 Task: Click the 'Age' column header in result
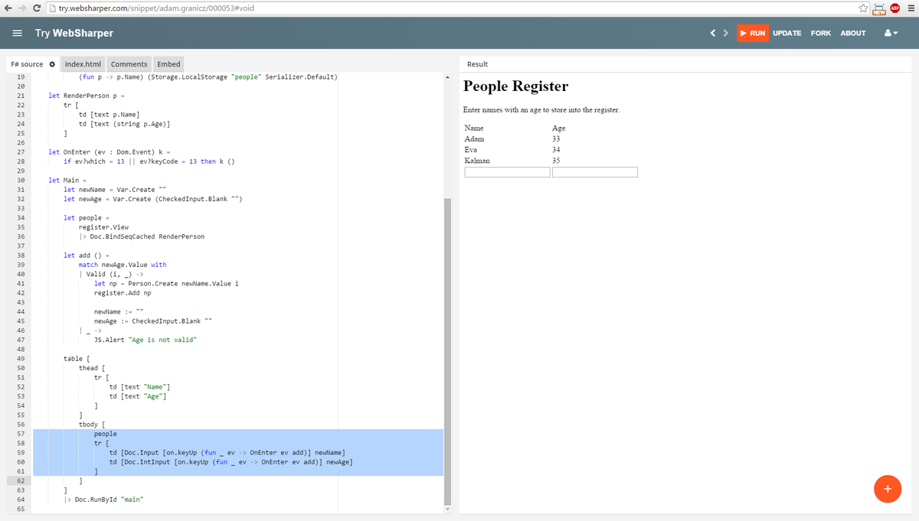(x=558, y=128)
